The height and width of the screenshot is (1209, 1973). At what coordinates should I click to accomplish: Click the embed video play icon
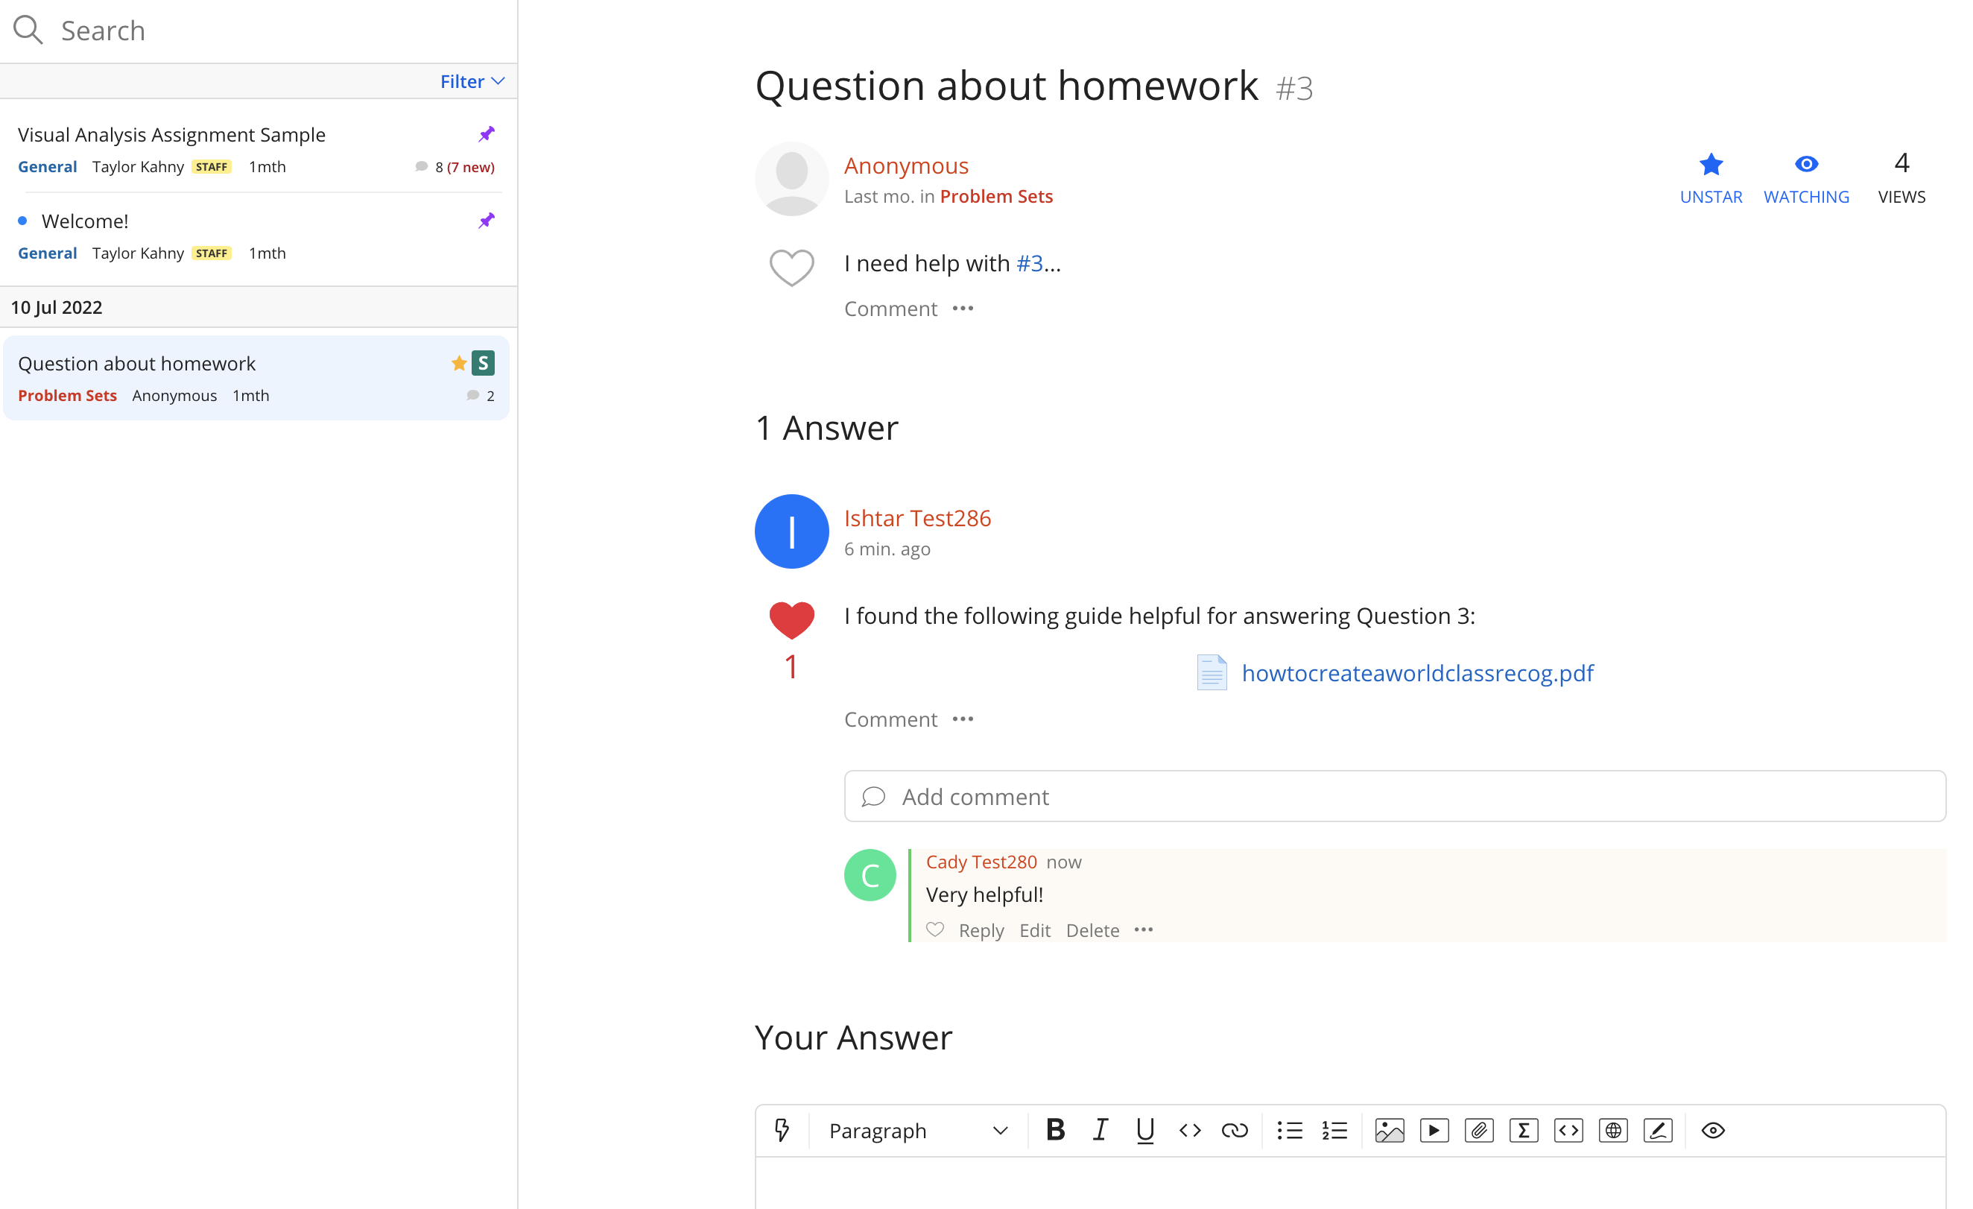pos(1434,1130)
